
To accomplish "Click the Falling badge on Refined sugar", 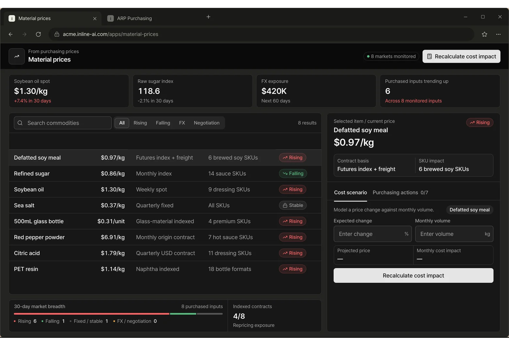I will [293, 174].
